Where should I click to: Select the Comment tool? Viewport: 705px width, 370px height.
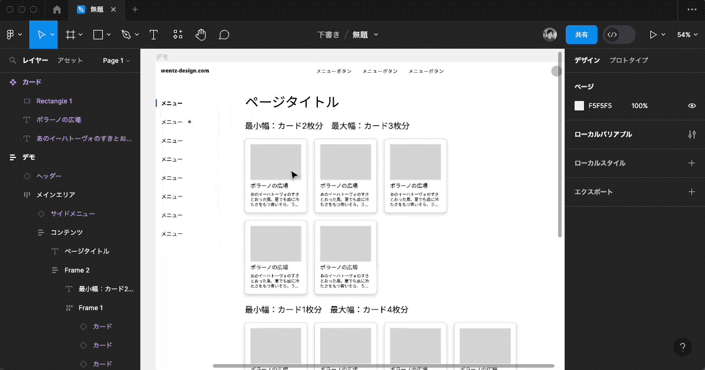pos(224,35)
